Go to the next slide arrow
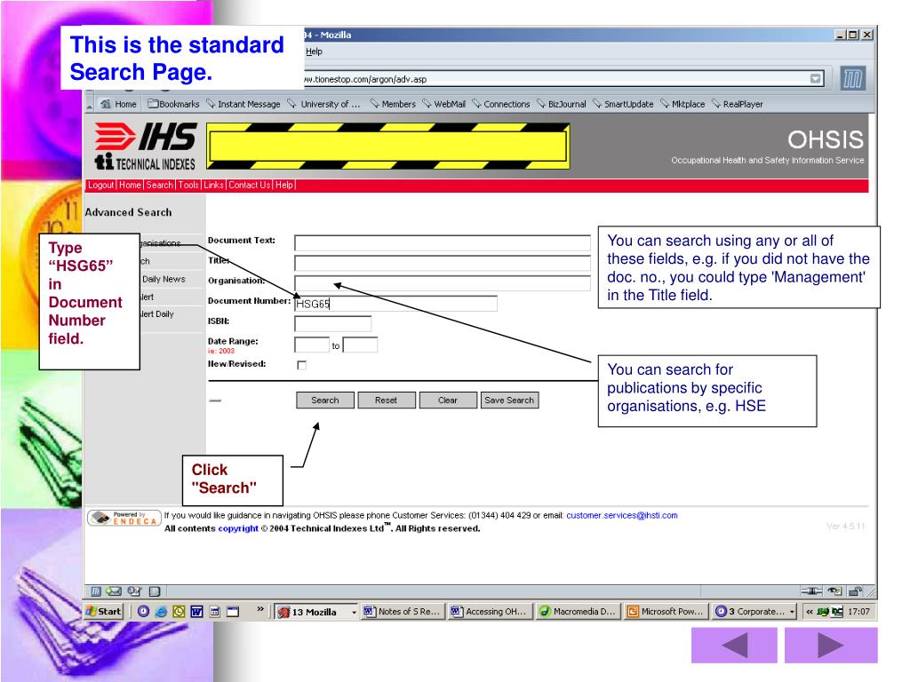 click(831, 645)
